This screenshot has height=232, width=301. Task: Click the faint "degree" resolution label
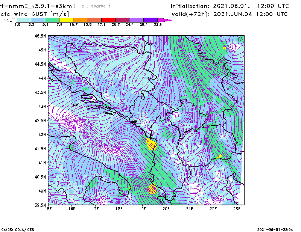(x=98, y=6)
